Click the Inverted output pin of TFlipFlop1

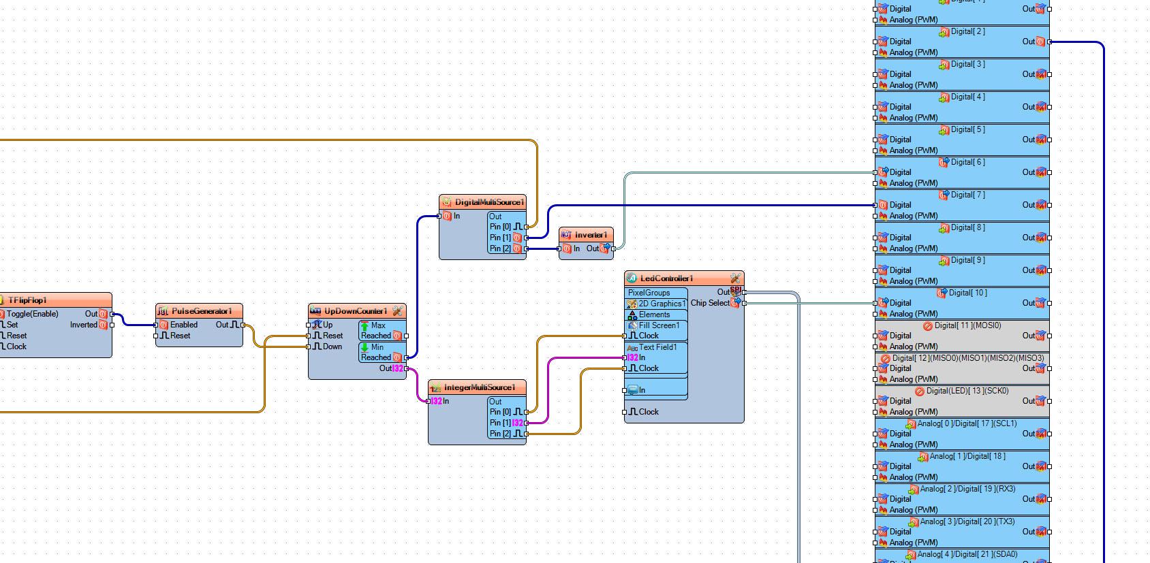tap(89, 325)
